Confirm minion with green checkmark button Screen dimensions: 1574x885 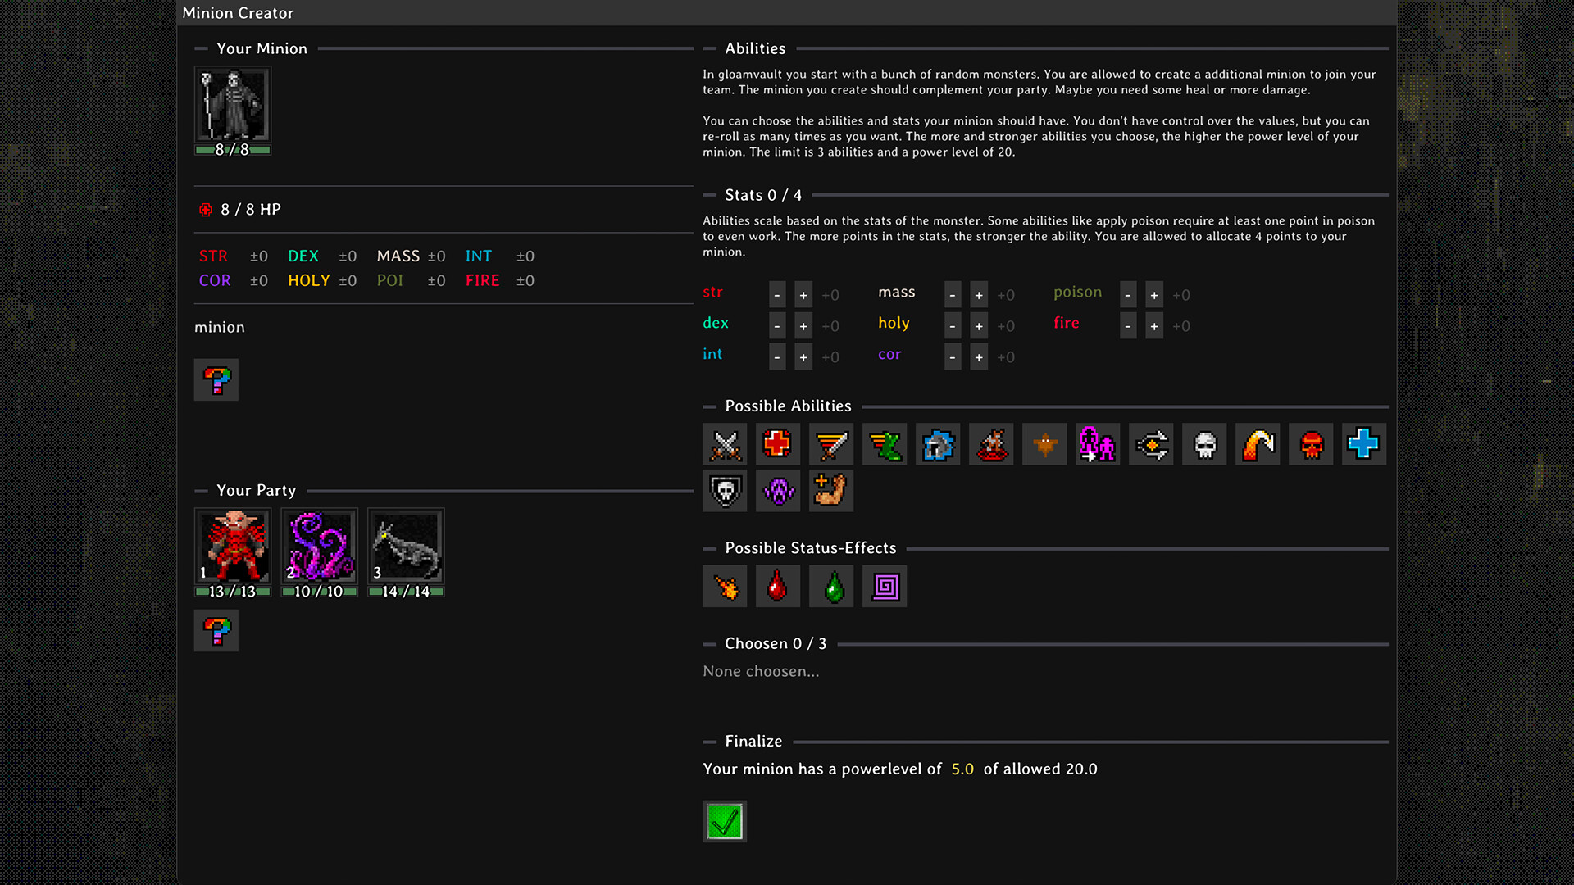(x=724, y=820)
